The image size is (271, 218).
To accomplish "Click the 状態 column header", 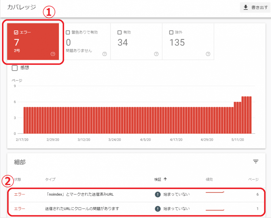I will [x=18, y=179].
